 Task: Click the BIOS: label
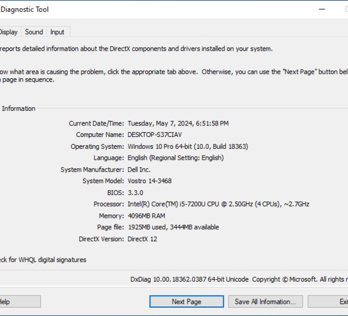click(x=115, y=193)
